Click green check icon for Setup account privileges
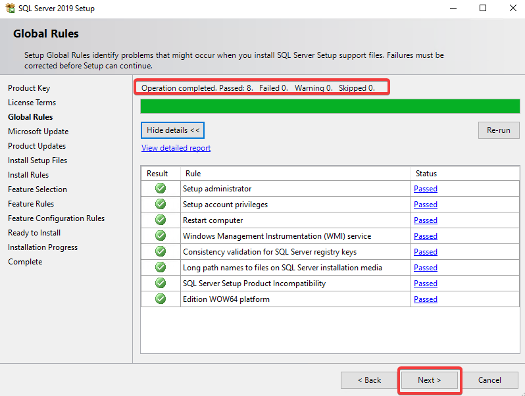The width and height of the screenshot is (525, 396). [x=161, y=204]
